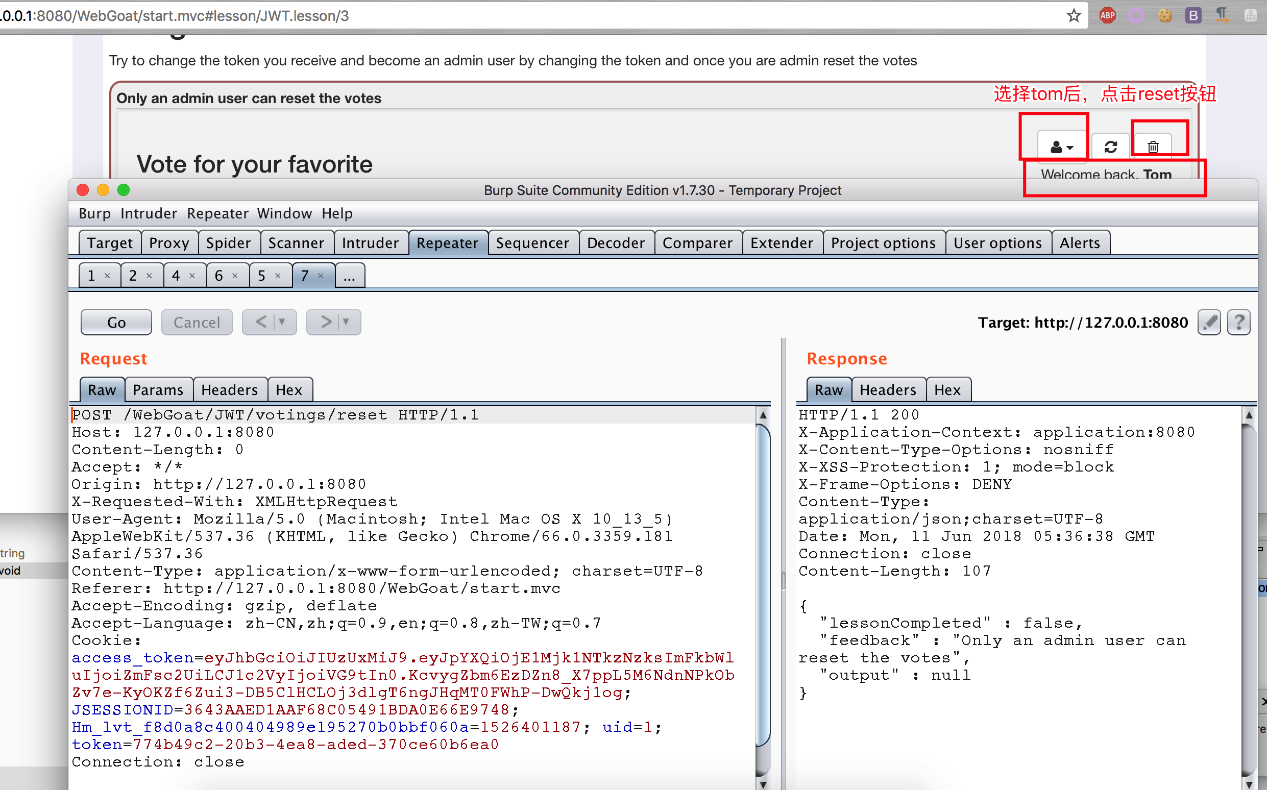Click the red close button of Burp window

[x=83, y=190]
